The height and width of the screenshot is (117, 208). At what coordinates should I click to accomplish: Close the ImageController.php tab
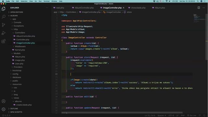(123, 8)
